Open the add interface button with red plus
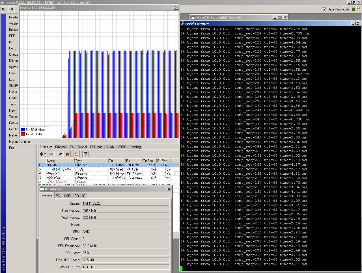The image size is (362, 273). tap(41, 154)
